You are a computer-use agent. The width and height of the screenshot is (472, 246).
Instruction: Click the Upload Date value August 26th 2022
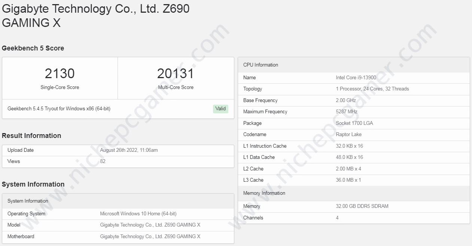[129, 150]
